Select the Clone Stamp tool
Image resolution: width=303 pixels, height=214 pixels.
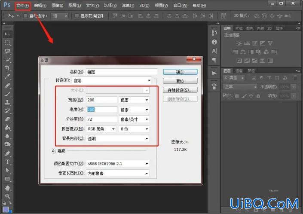(x=7, y=102)
